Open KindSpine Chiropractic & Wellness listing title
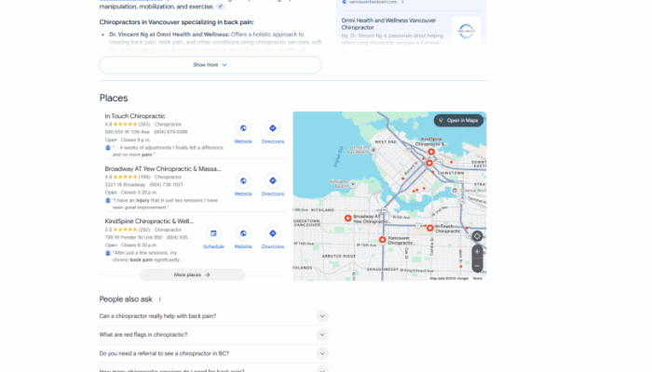The height and width of the screenshot is (372, 652). point(149,221)
